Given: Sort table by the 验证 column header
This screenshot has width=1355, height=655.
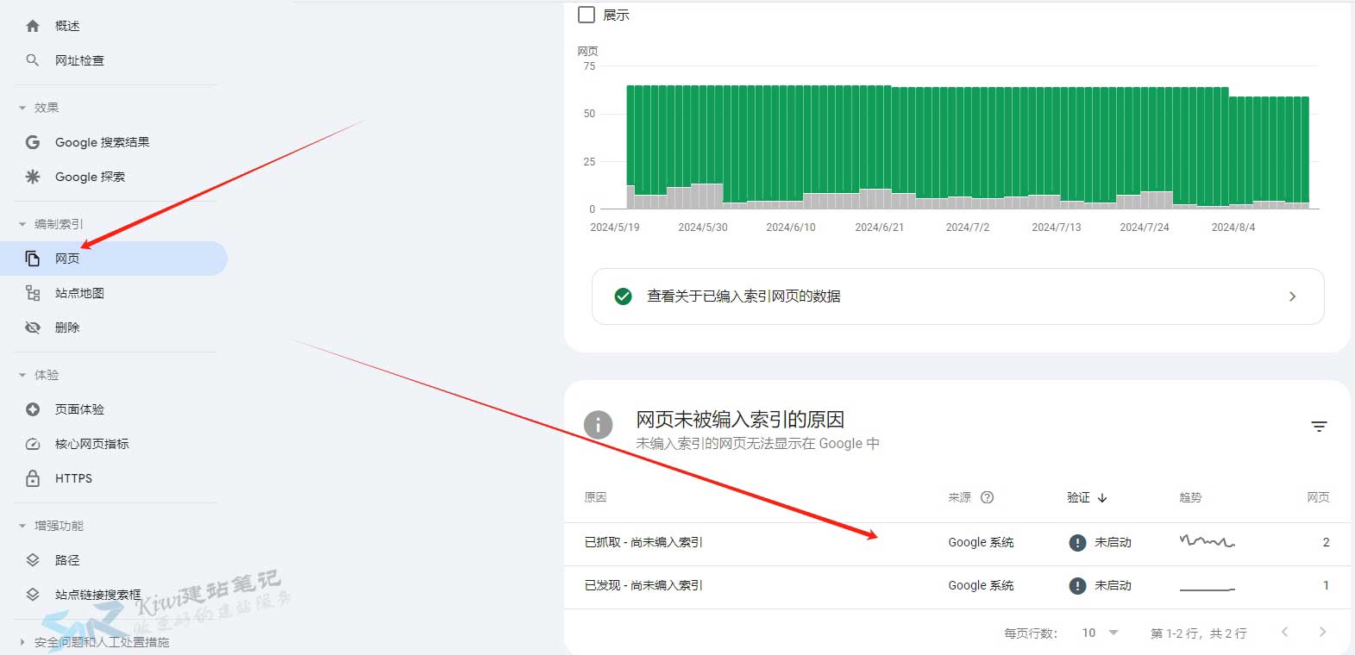Looking at the screenshot, I should coord(1078,497).
